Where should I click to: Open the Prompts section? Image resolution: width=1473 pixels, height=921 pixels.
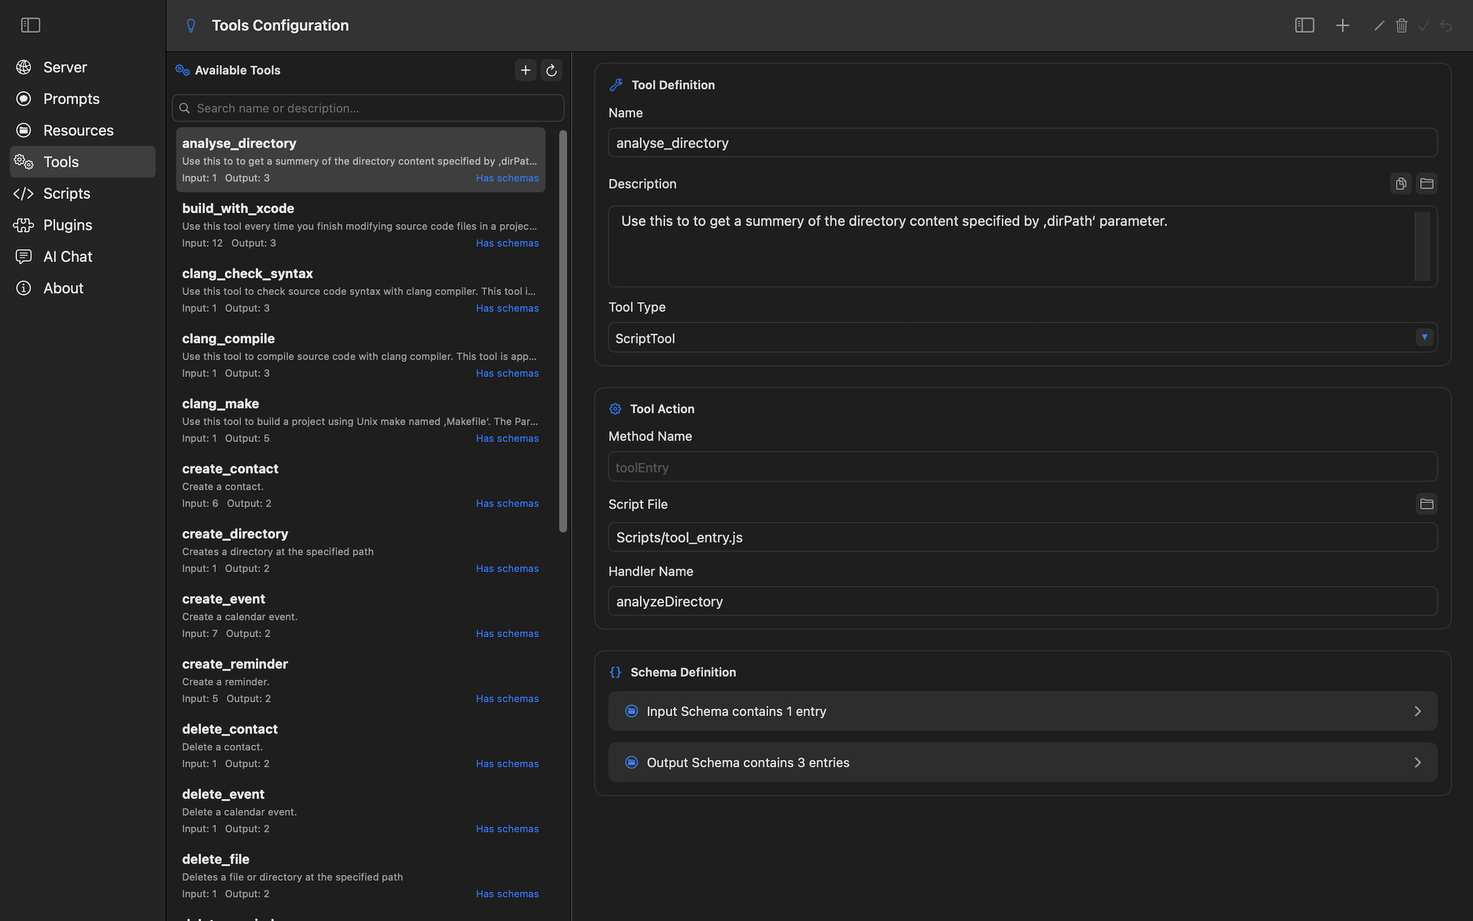pyautogui.click(x=82, y=98)
